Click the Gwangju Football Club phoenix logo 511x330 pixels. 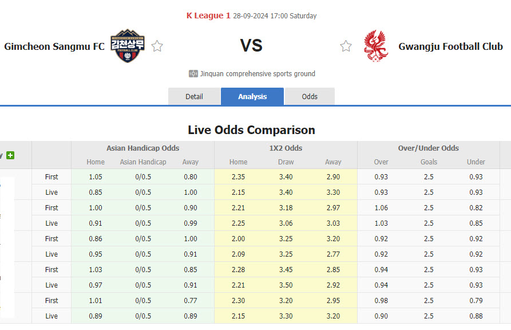[x=375, y=46]
